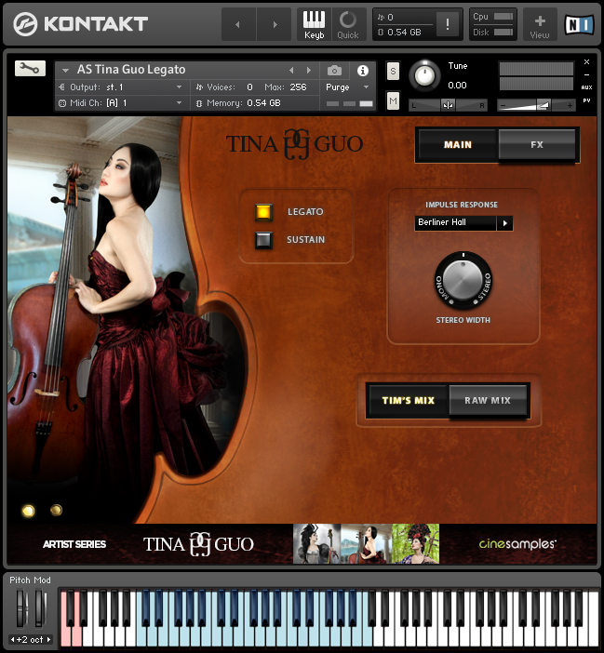604x653 pixels.
Task: Switch to the MAIN tab
Action: coord(458,145)
